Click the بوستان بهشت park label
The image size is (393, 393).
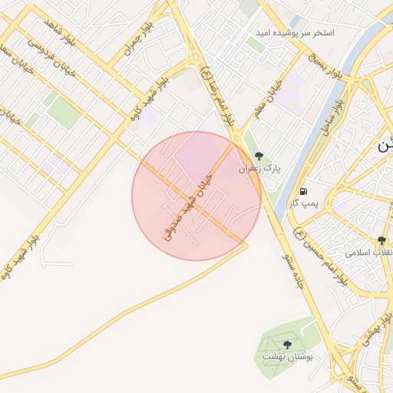click(287, 356)
